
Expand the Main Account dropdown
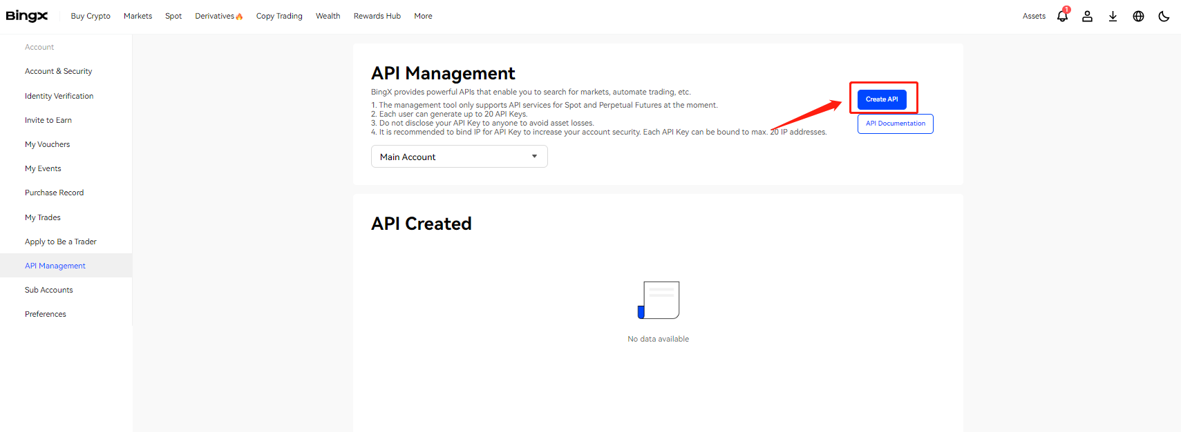coord(460,157)
